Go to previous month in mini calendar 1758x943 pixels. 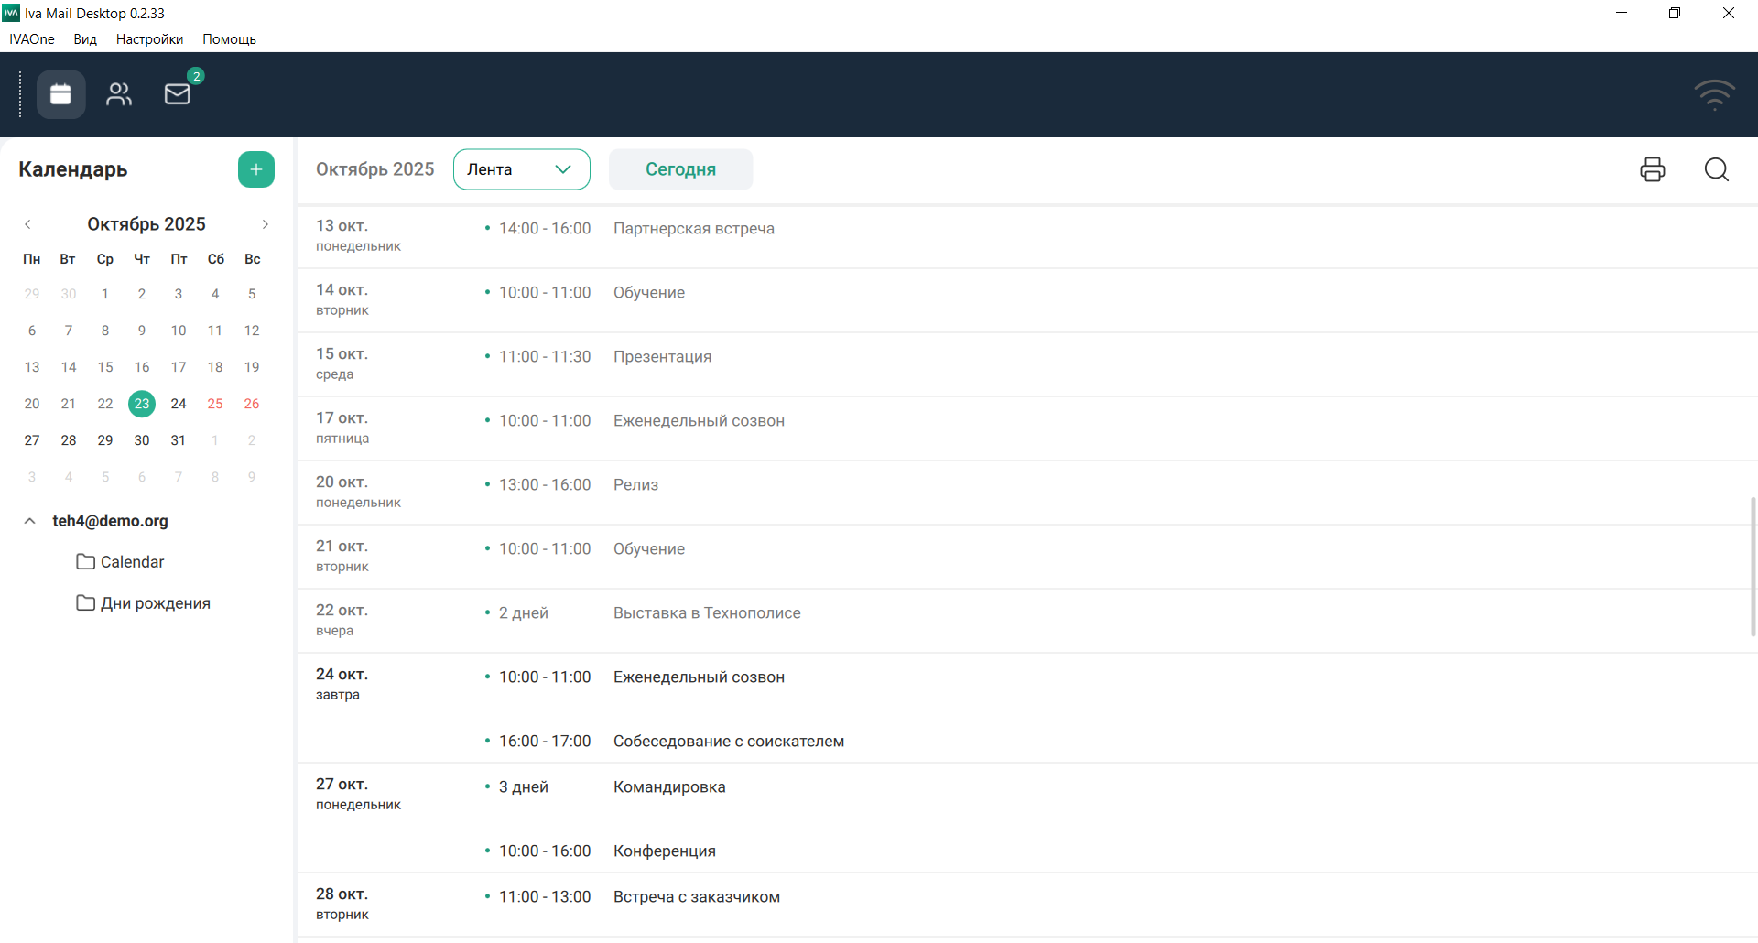[x=28, y=224]
